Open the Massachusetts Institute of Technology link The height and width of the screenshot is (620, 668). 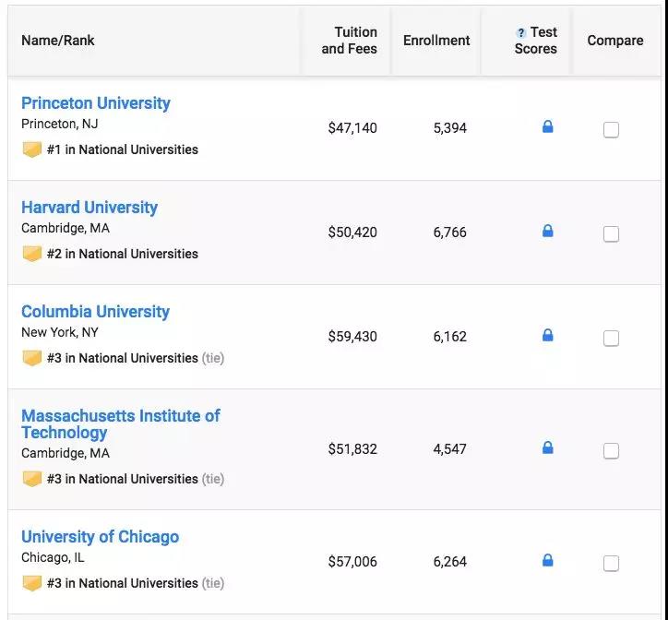[x=120, y=424]
